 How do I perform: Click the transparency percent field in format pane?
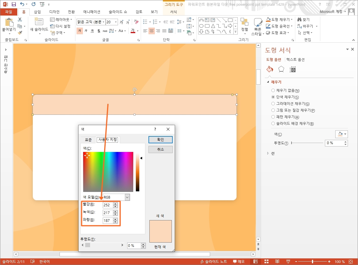[x=334, y=143]
